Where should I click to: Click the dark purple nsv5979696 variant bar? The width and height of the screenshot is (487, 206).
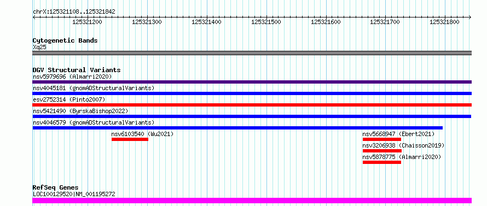[x=252, y=82]
